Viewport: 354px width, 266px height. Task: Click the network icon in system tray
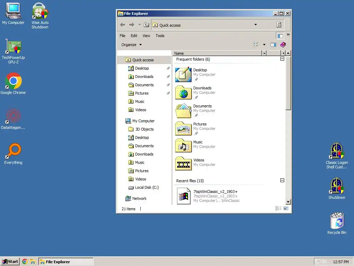click(x=318, y=262)
